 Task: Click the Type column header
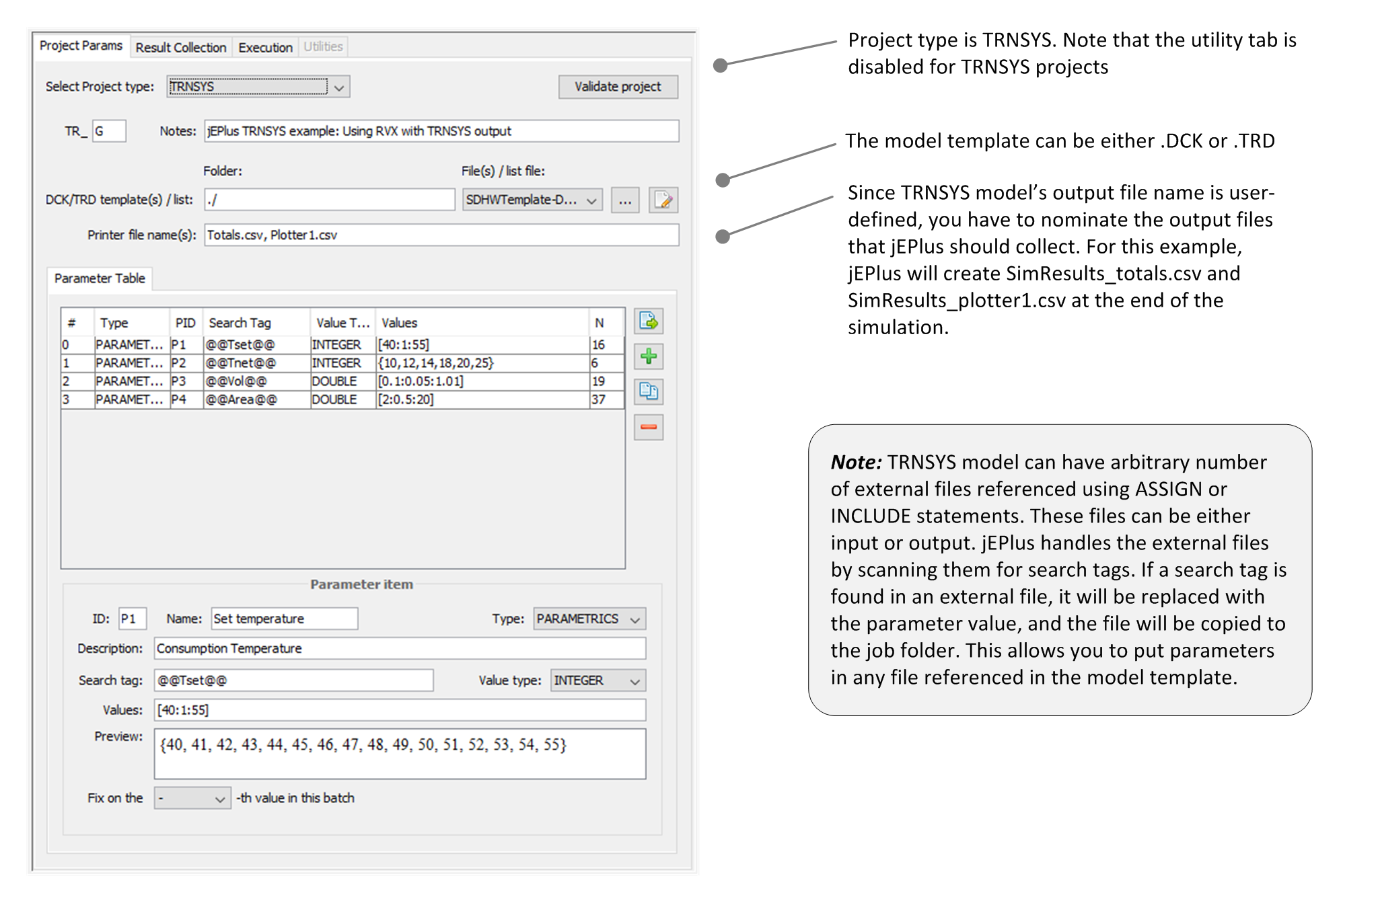pos(131,323)
